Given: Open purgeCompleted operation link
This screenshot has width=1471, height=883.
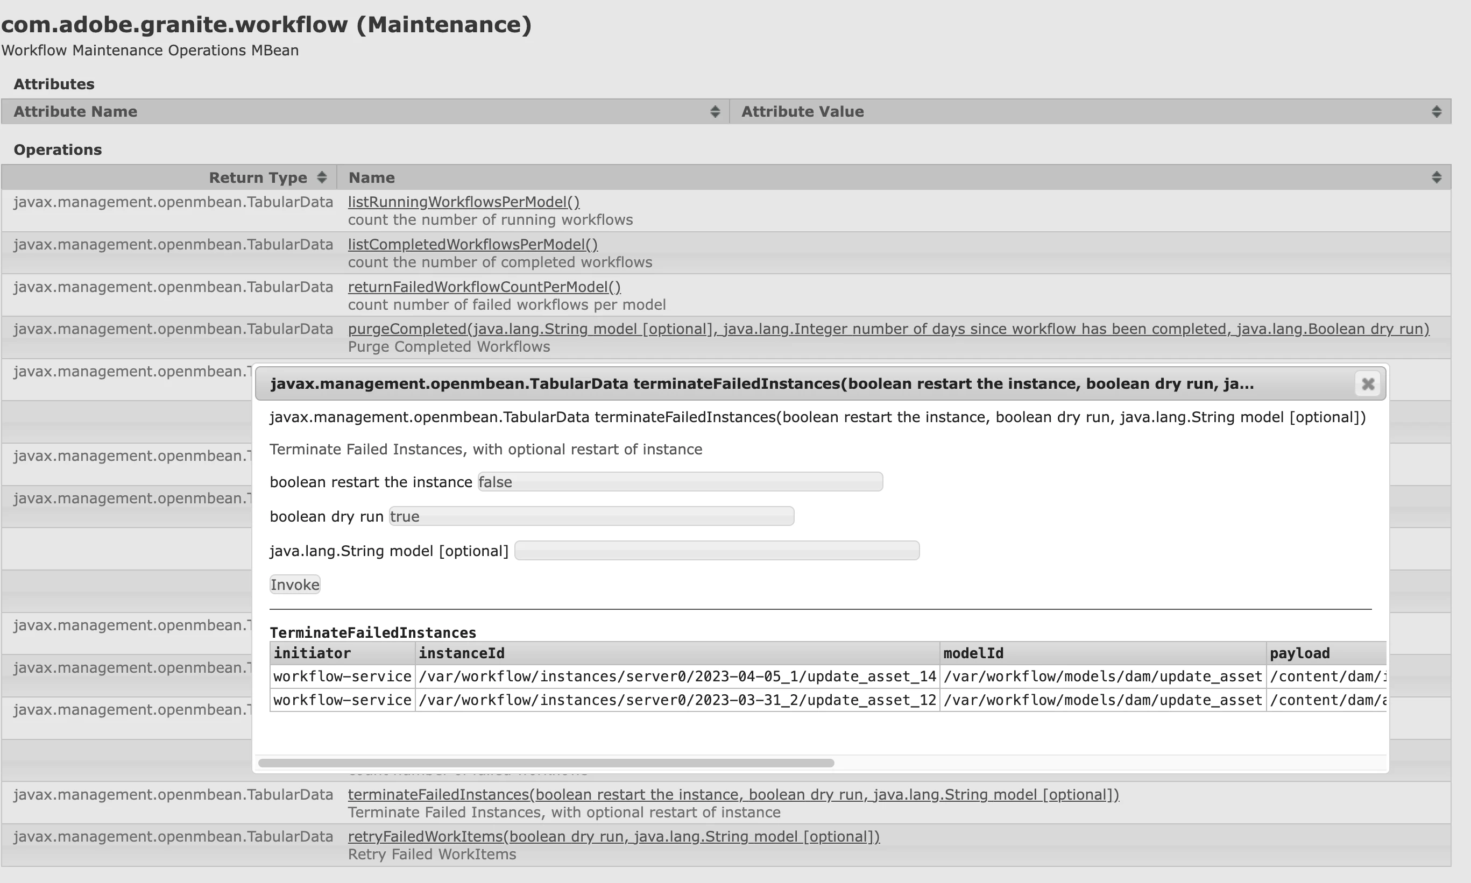Looking at the screenshot, I should click(888, 329).
